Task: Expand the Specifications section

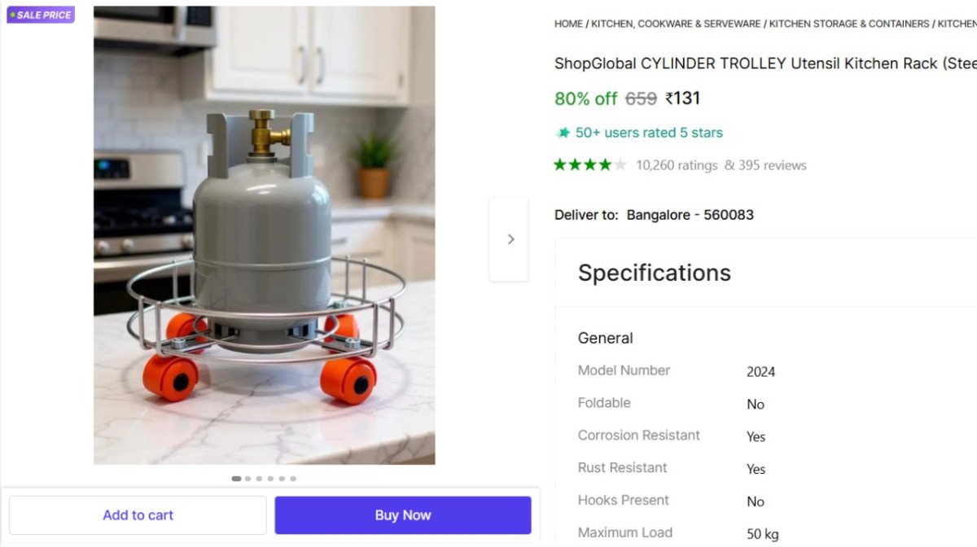Action: (x=654, y=273)
